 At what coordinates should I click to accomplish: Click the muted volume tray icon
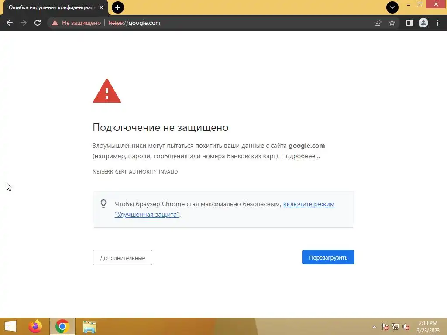pos(406,327)
